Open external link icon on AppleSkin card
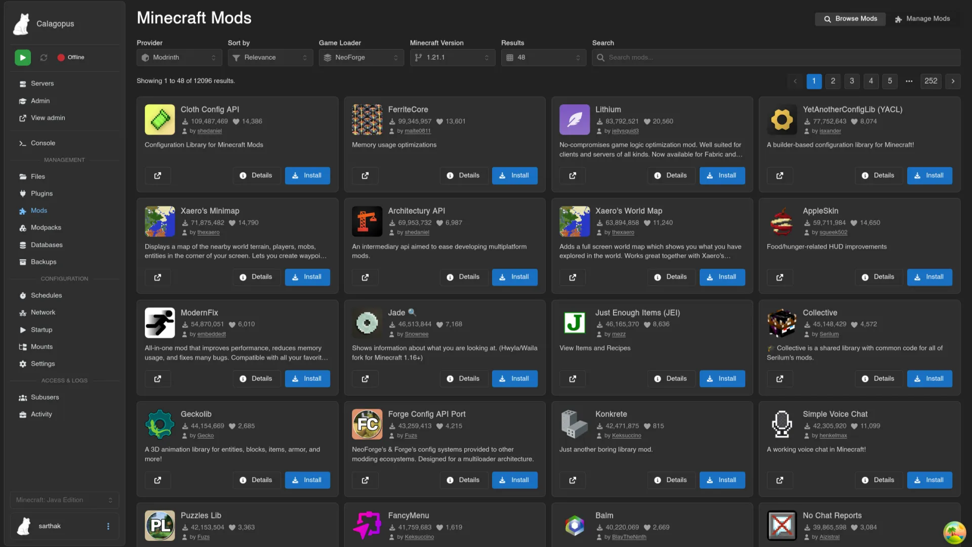Viewport: 972px width, 547px height. (780, 277)
